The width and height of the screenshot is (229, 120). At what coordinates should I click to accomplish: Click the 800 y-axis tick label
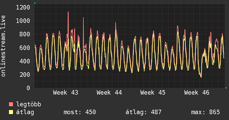point(25,34)
